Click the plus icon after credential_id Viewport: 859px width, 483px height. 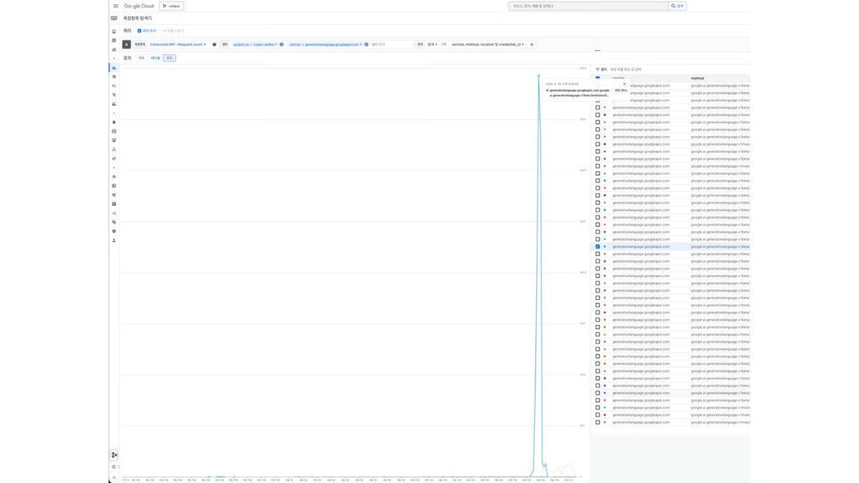click(x=532, y=44)
